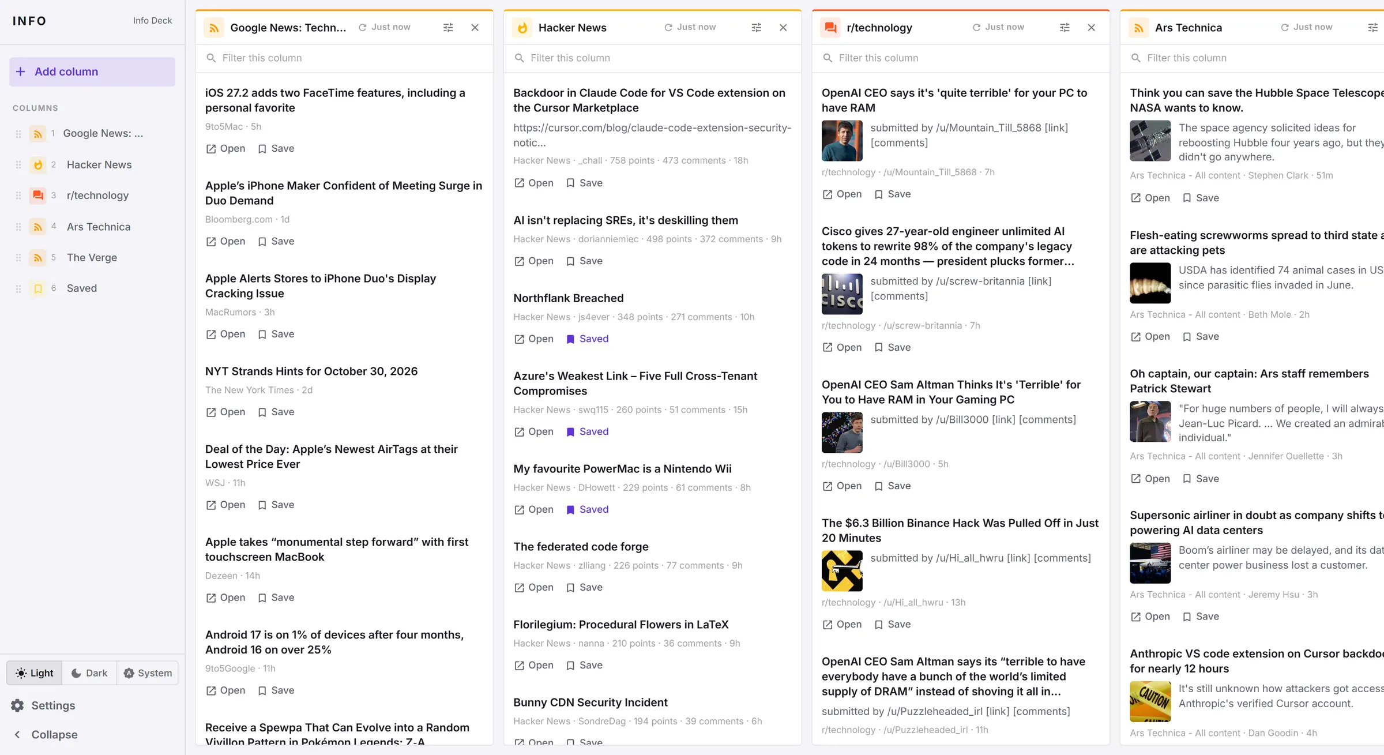This screenshot has width=1384, height=755.
Task: Save AI isn't replacing SREs story
Action: [584, 261]
